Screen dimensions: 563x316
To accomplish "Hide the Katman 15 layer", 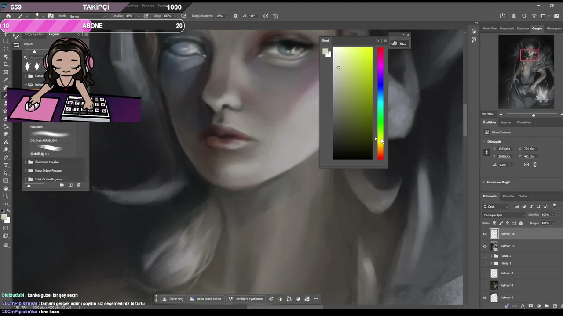I will [485, 246].
